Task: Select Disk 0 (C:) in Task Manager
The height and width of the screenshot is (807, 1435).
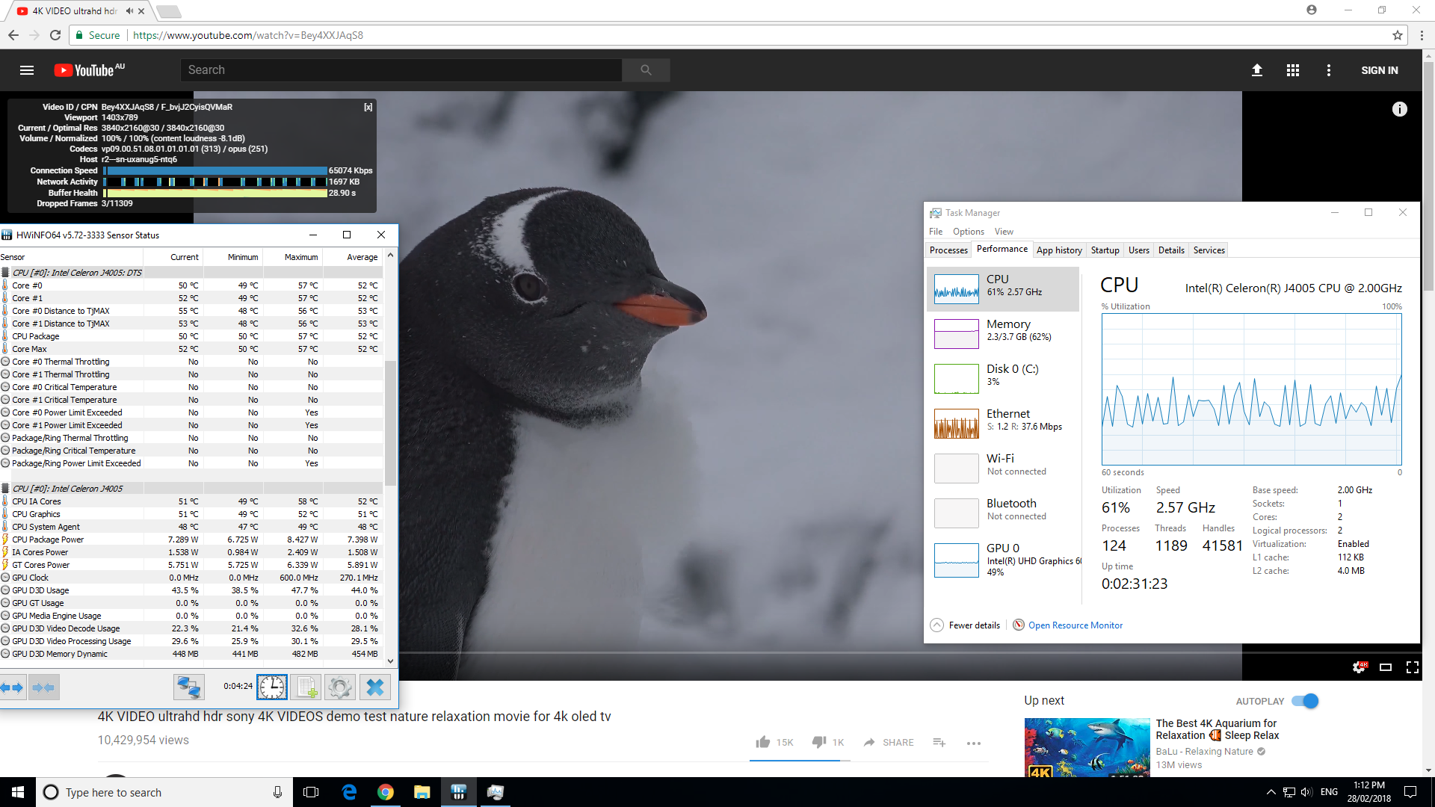Action: tap(1003, 379)
